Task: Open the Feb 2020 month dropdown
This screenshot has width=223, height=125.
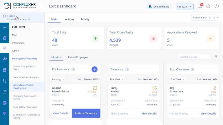Action: 185,6
